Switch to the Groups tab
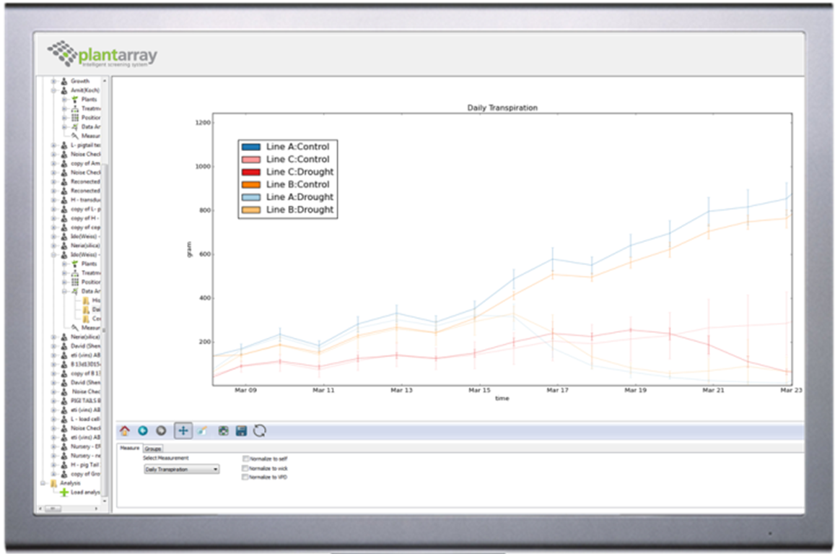Image resolution: width=835 pixels, height=554 pixels. click(152, 449)
